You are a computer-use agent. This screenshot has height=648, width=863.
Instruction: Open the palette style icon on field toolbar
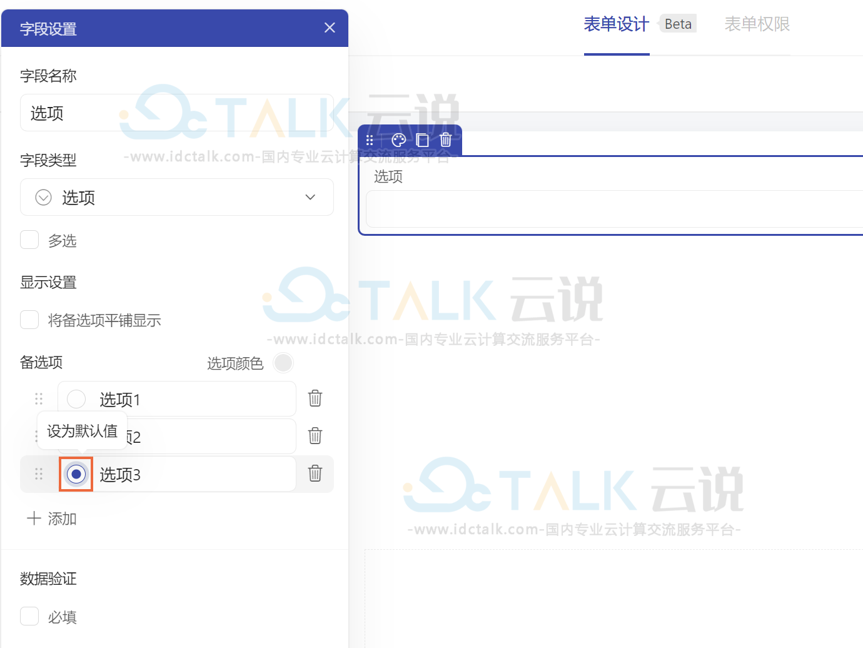coord(398,140)
